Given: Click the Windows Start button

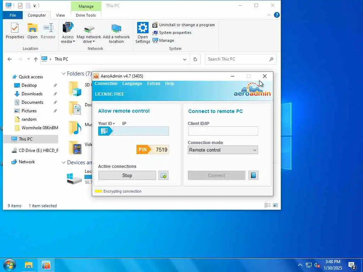Looking at the screenshot, I should [x=10, y=265].
